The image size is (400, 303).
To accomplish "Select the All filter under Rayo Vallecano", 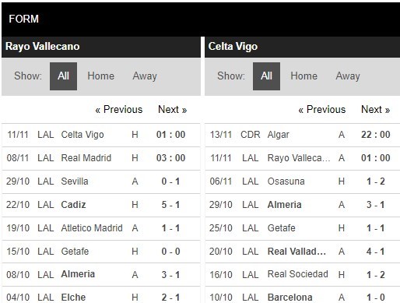I will [x=63, y=76].
